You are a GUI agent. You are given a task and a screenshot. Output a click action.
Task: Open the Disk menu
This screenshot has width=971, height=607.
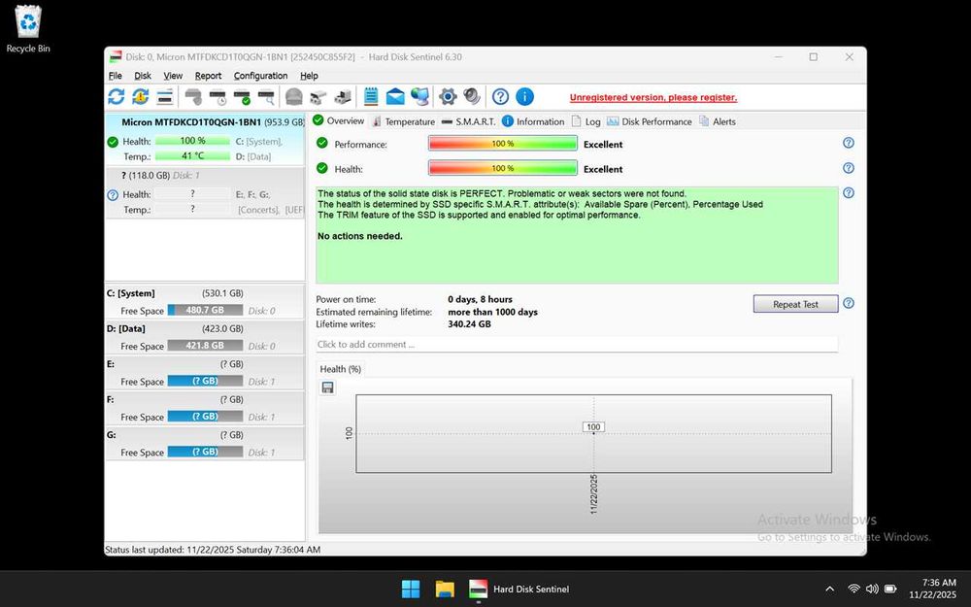(143, 76)
